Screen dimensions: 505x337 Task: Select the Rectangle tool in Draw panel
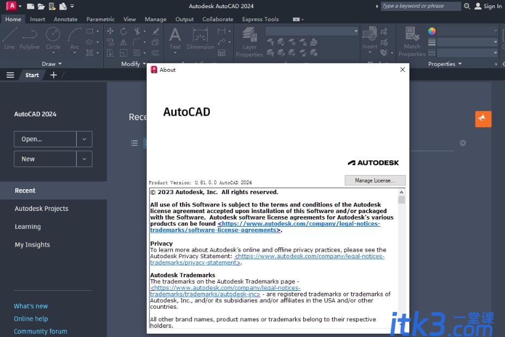[x=90, y=31]
